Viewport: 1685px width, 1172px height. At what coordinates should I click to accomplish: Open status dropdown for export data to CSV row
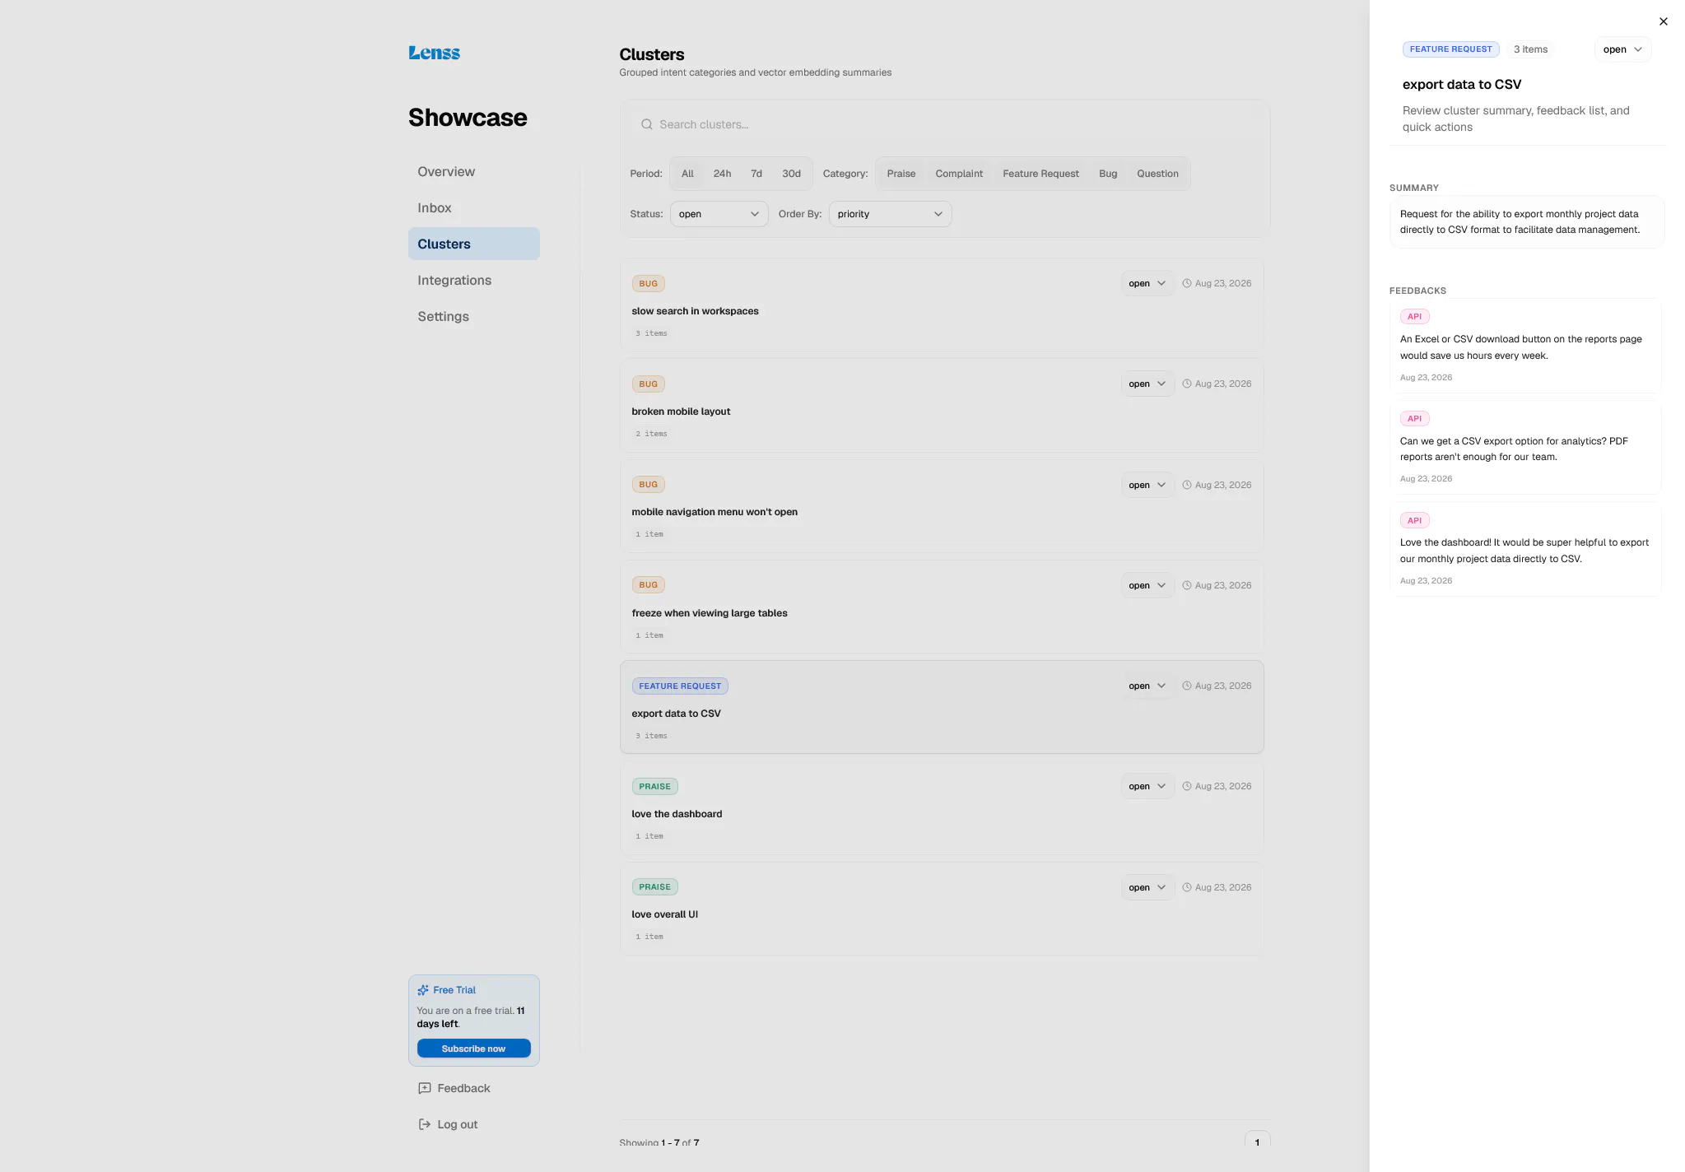click(x=1147, y=686)
